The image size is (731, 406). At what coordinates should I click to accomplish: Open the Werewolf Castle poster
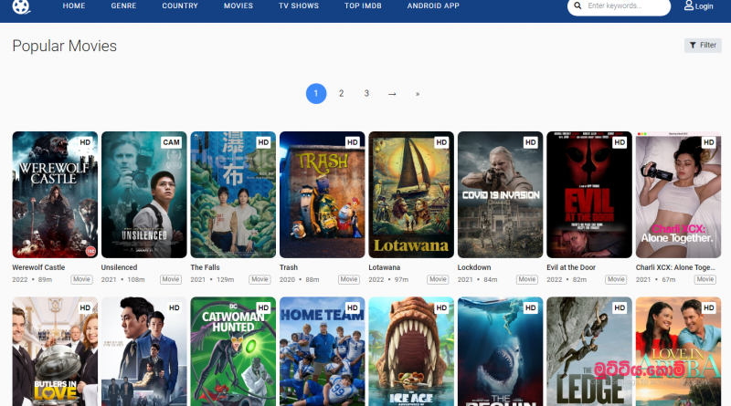coord(55,194)
